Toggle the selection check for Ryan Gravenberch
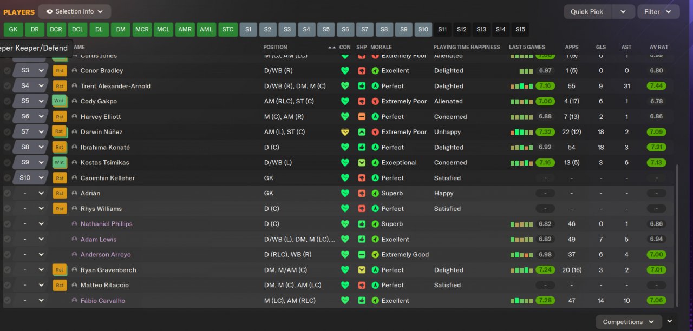The width and height of the screenshot is (693, 331). point(7,270)
